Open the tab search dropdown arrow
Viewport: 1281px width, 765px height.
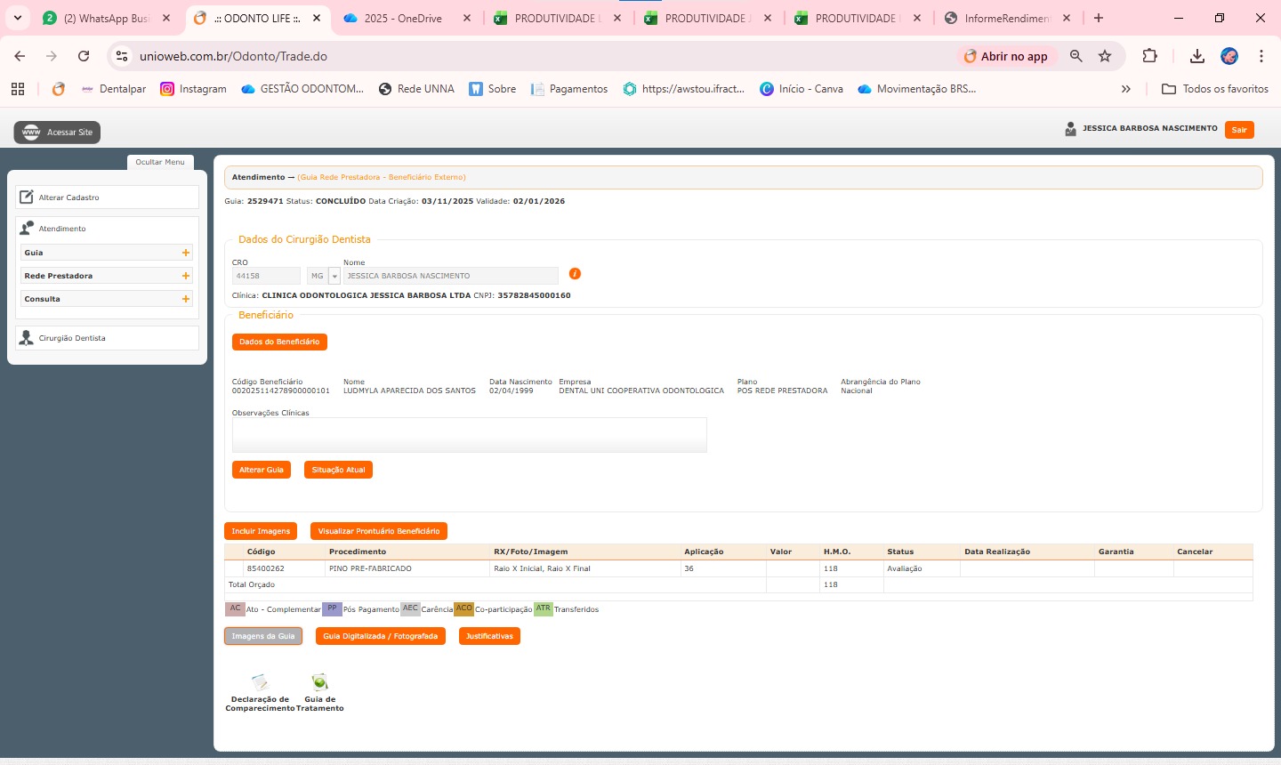coord(18,18)
